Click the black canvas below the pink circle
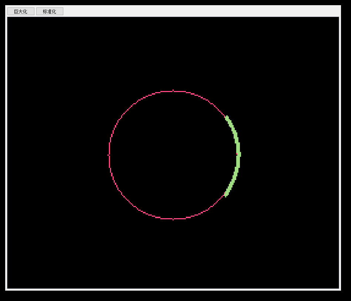351x301 pixels. click(173, 255)
